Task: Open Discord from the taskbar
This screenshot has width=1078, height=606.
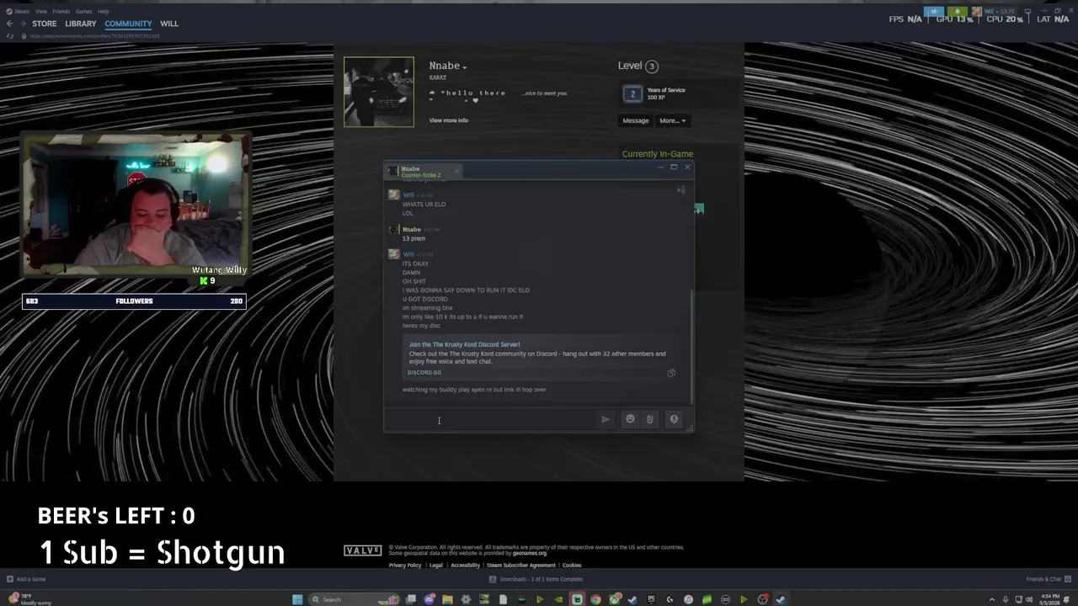Action: pyautogui.click(x=429, y=599)
